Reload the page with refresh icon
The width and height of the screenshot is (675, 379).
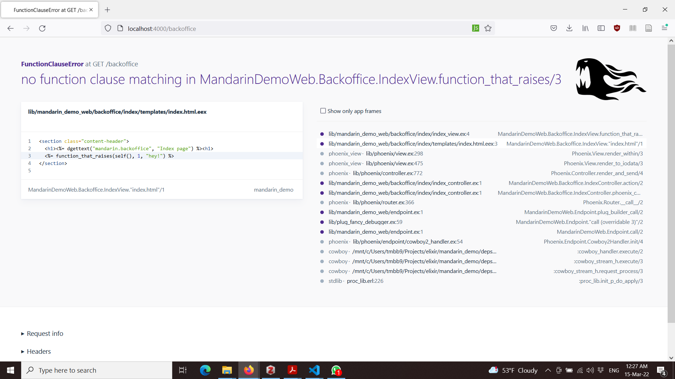click(42, 28)
